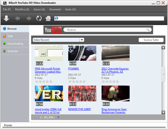The image size is (168, 129).
Task: Open mind twister (1994) full movie link
Action: (x=48, y=111)
